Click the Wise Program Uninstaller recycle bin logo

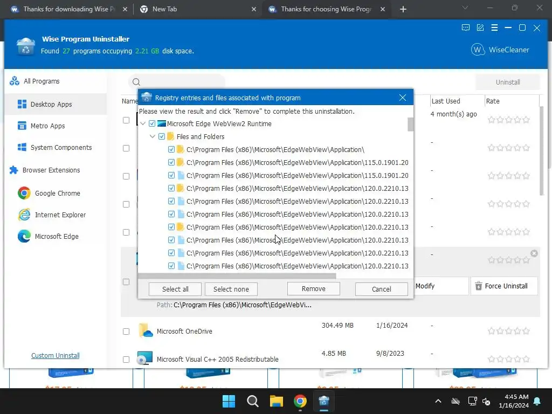pyautogui.click(x=26, y=46)
